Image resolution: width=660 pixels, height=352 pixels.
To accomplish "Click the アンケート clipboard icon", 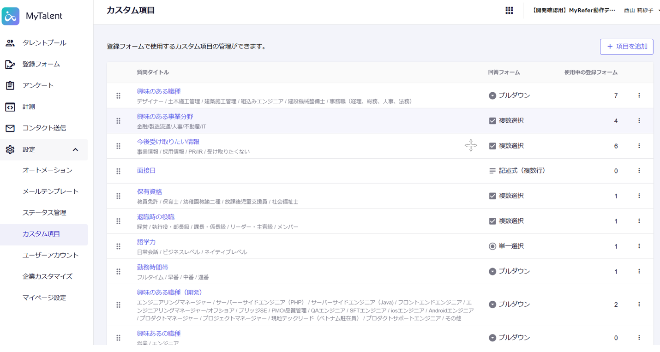I will coord(10,85).
